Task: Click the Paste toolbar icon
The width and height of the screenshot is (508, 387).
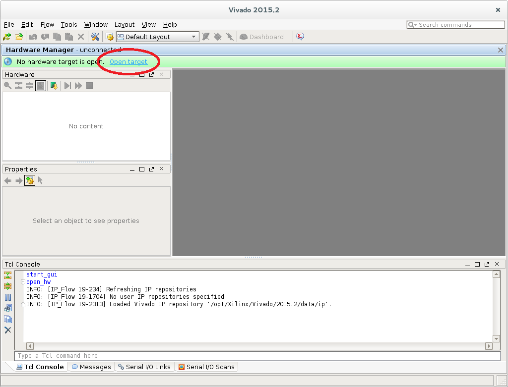Action: click(x=68, y=37)
